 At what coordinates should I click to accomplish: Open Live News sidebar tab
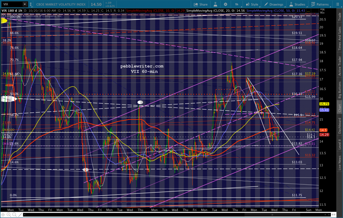(340, 162)
